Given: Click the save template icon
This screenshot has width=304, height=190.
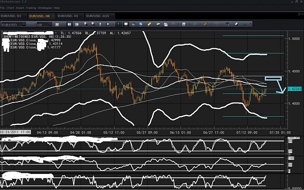Looking at the screenshot, I should pyautogui.click(x=184, y=24).
